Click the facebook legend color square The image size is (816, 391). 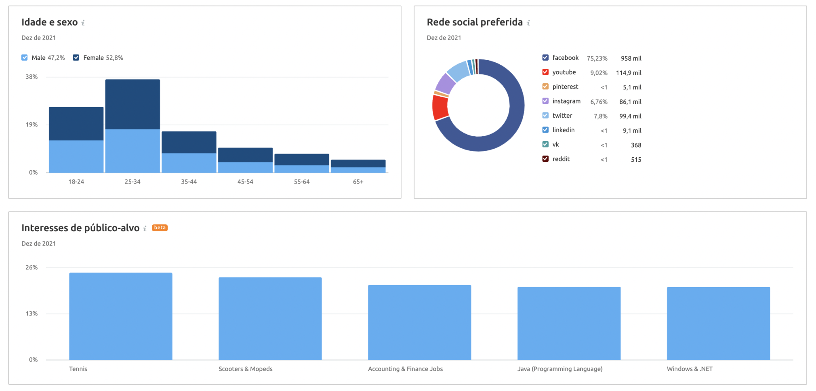tap(545, 57)
